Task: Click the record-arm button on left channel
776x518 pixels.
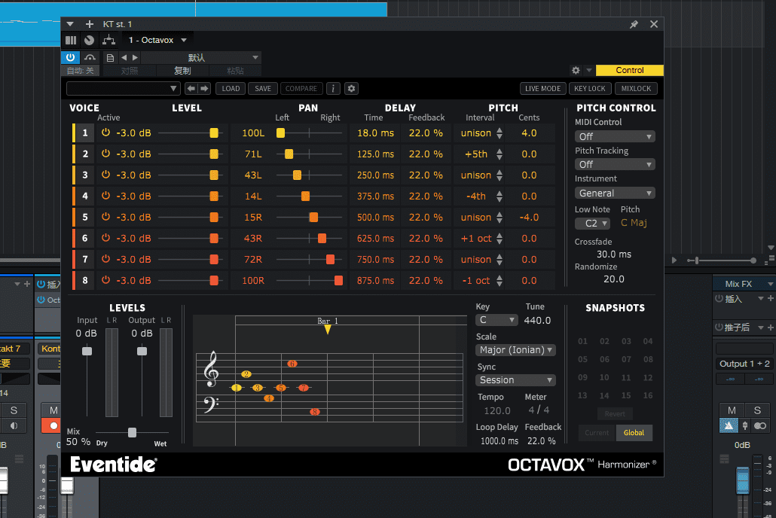Action: click(53, 425)
